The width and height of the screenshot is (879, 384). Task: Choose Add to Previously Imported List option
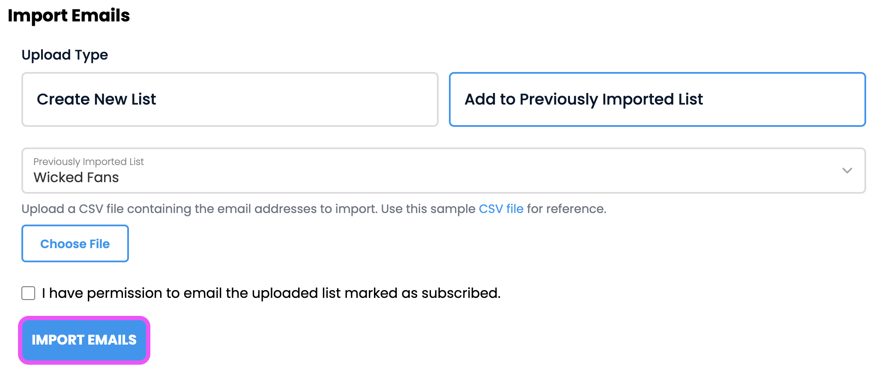[583, 99]
